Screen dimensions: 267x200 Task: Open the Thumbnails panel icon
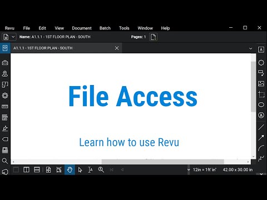(5, 48)
